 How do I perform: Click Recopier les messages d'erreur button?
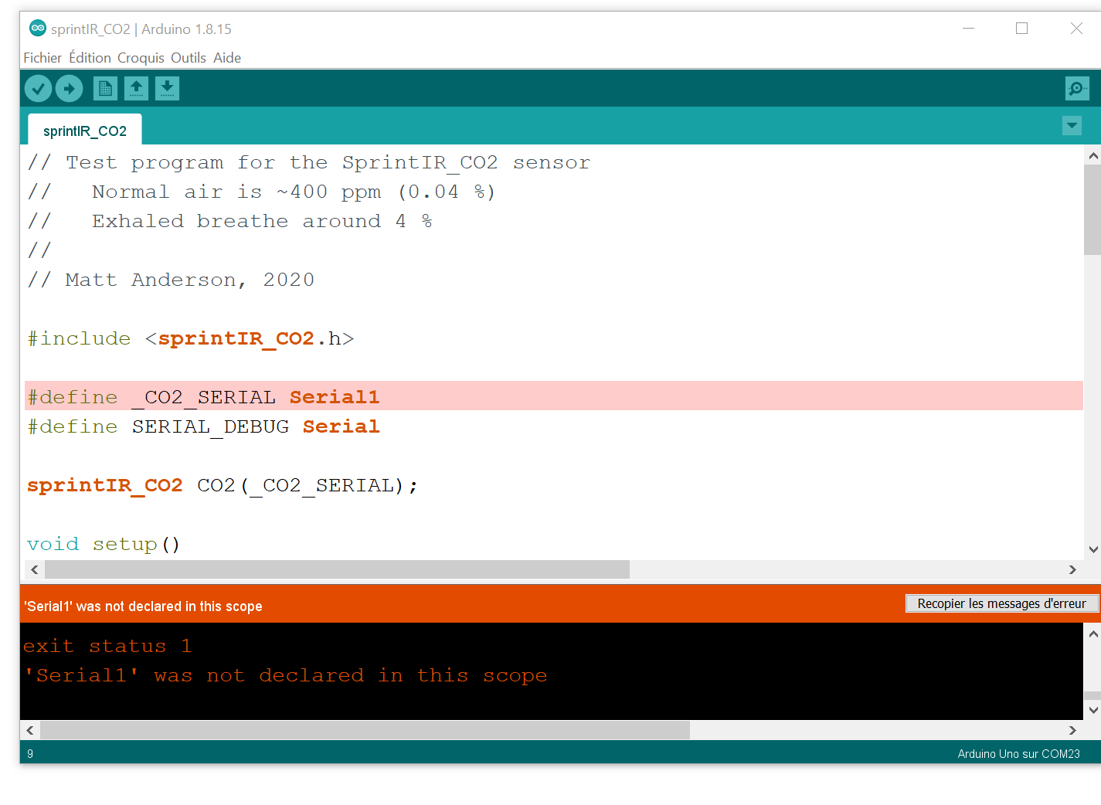point(1002,603)
